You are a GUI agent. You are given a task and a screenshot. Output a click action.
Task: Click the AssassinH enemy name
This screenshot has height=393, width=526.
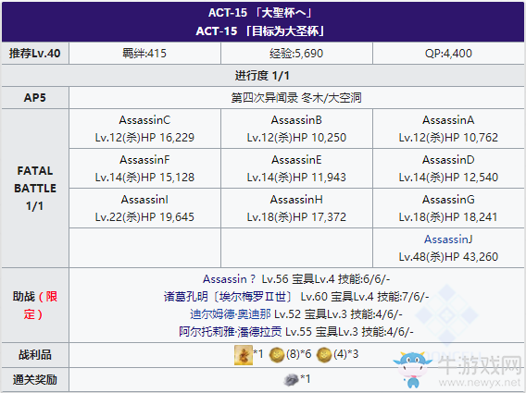(296, 200)
